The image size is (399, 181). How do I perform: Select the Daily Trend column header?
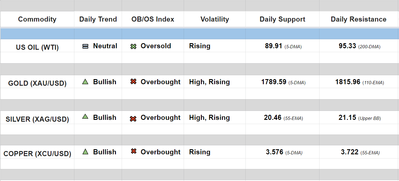pyautogui.click(x=98, y=19)
